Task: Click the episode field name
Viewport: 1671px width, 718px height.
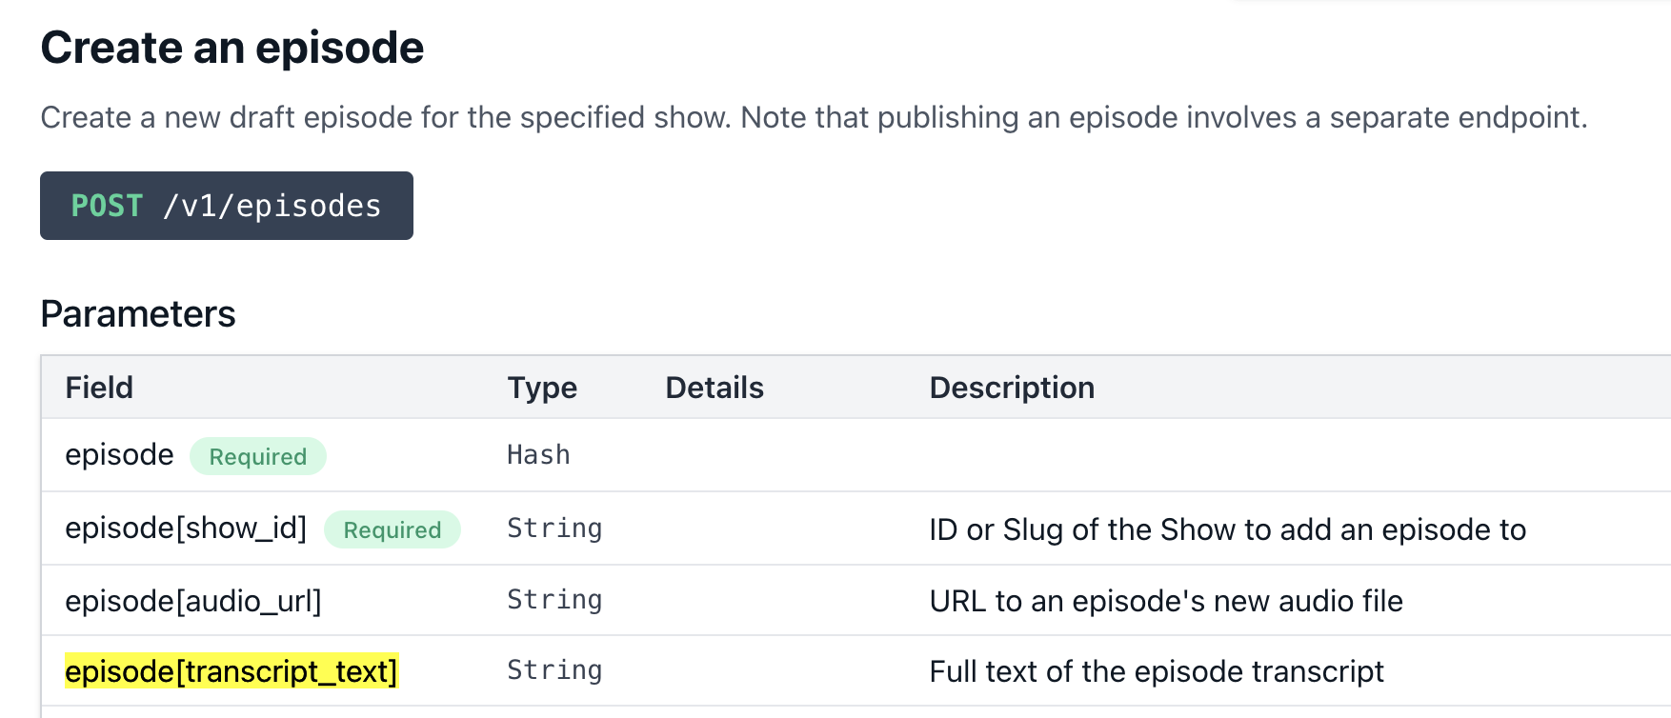Action: [119, 455]
